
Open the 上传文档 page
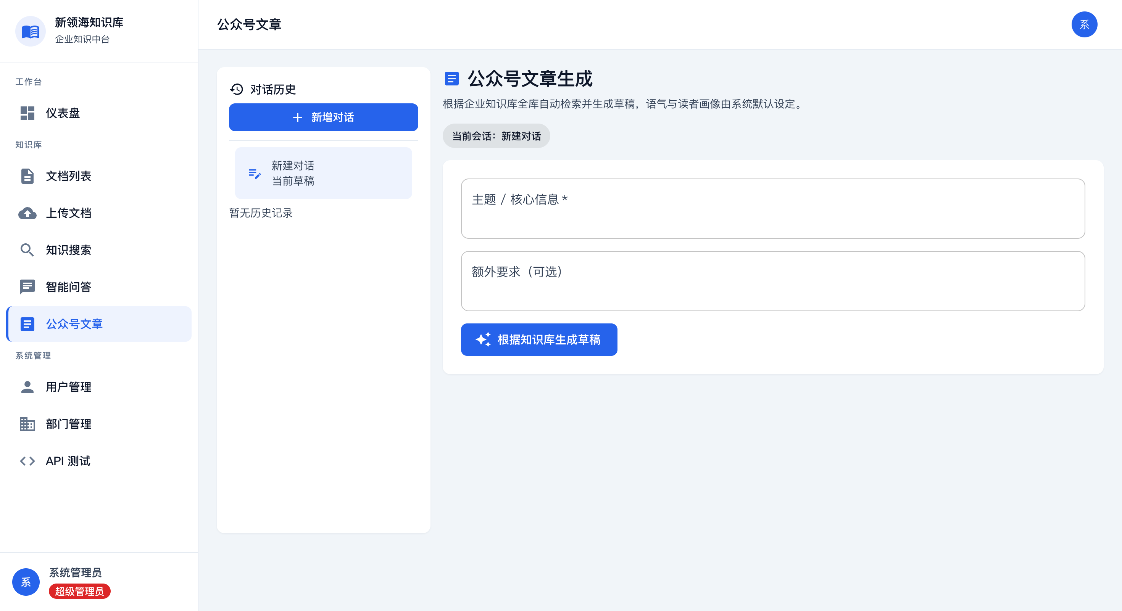click(x=99, y=213)
